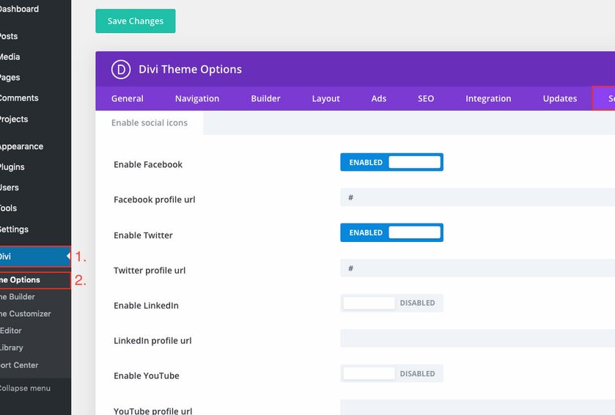Switch to the Builder tab
This screenshot has width=615, height=415.
coord(265,98)
